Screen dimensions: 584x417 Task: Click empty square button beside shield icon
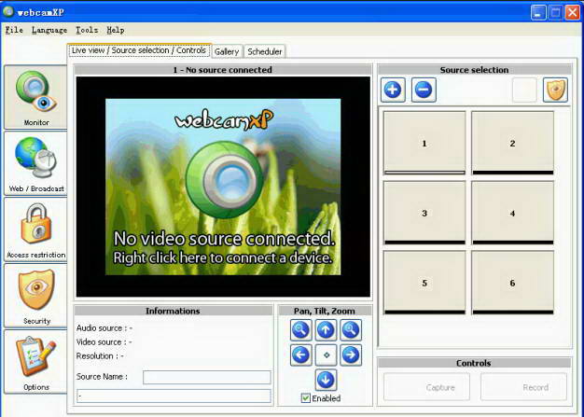coord(524,90)
